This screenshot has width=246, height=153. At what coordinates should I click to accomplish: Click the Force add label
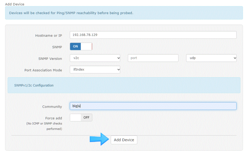(x=54, y=118)
